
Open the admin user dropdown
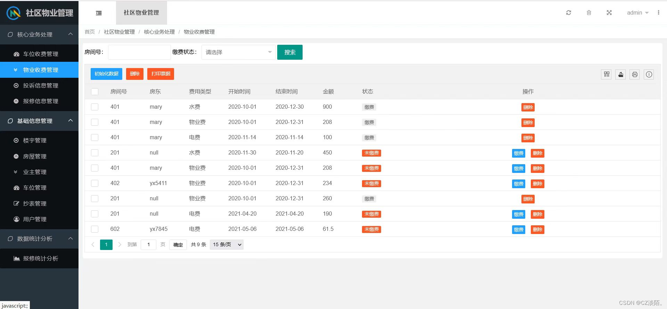point(638,13)
